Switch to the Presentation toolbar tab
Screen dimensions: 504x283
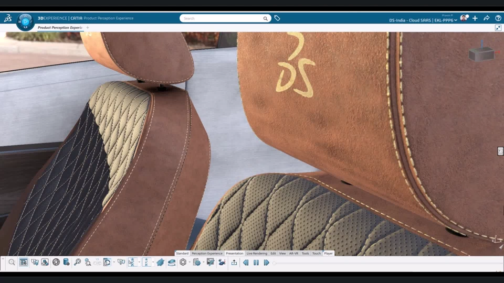(234, 254)
